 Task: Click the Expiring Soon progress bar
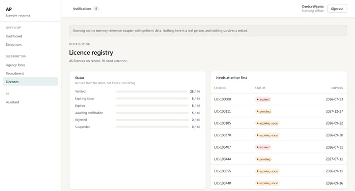pos(152,98)
